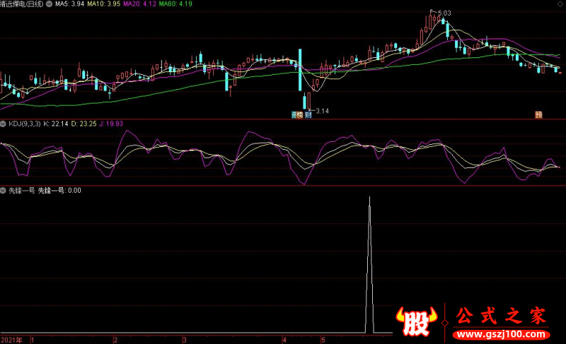Click the 靖远煤电(日线) stock title
The height and width of the screenshot is (344, 566).
[22, 4]
